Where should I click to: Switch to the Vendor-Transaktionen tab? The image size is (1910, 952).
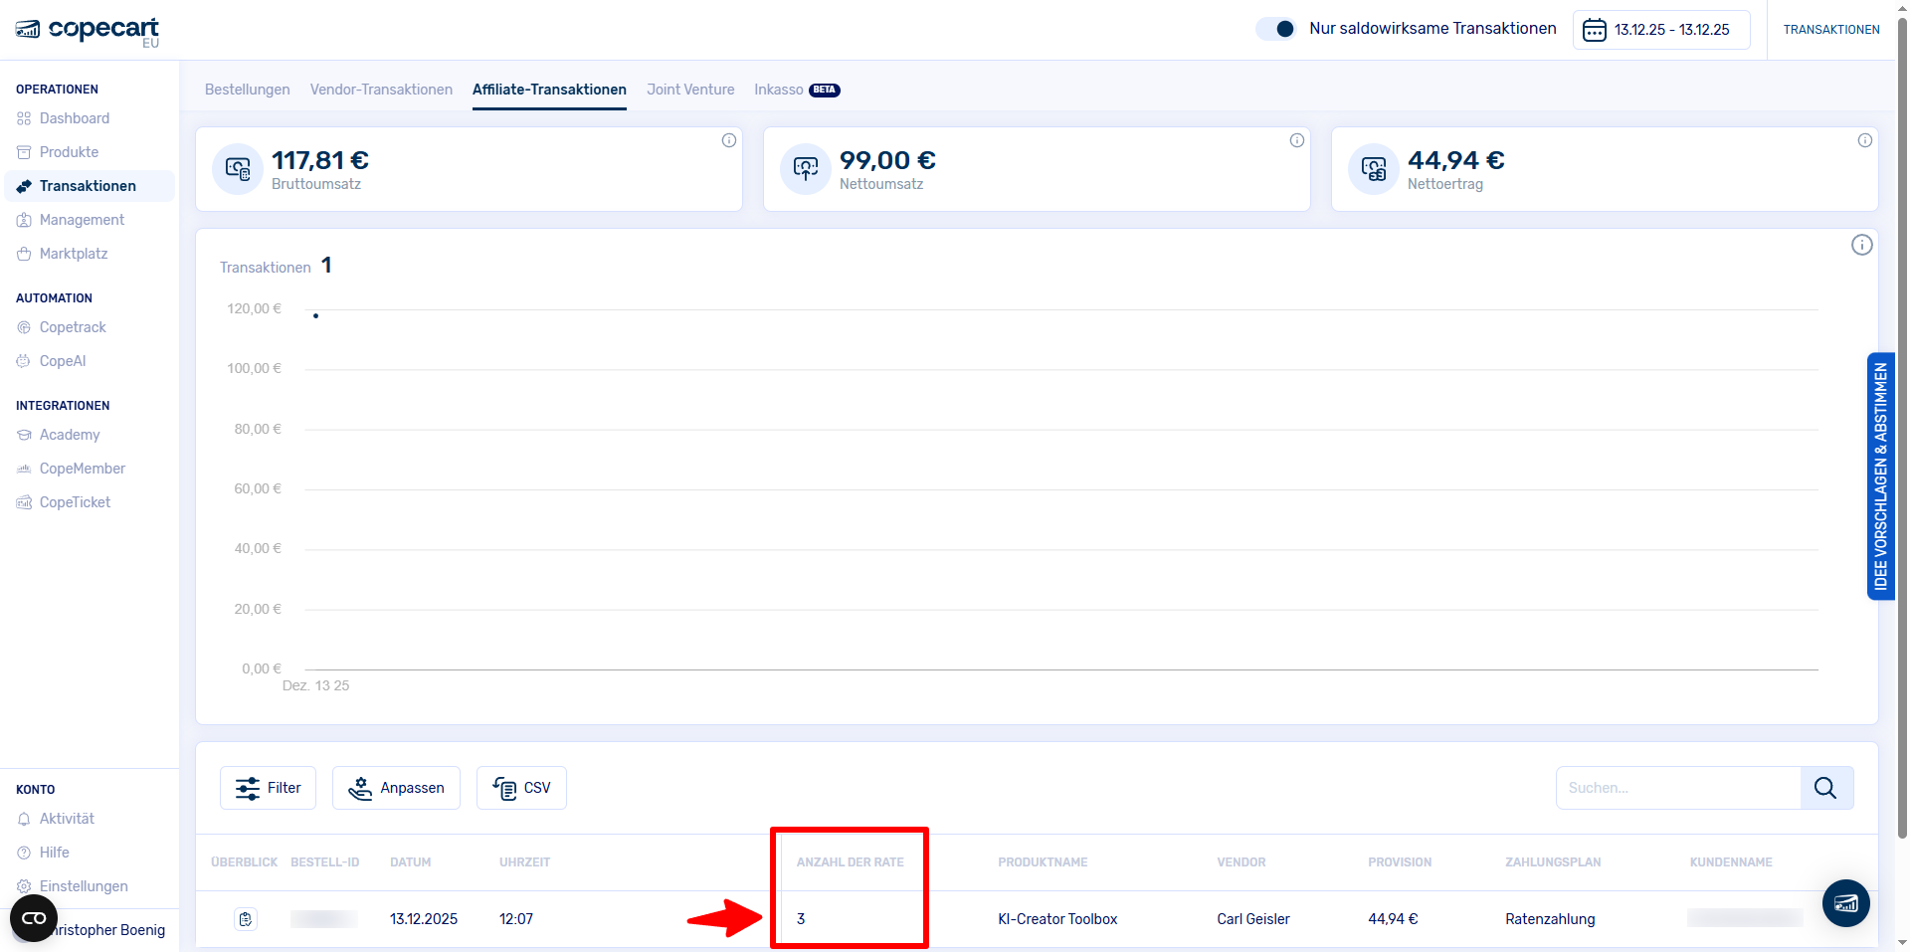click(x=381, y=90)
